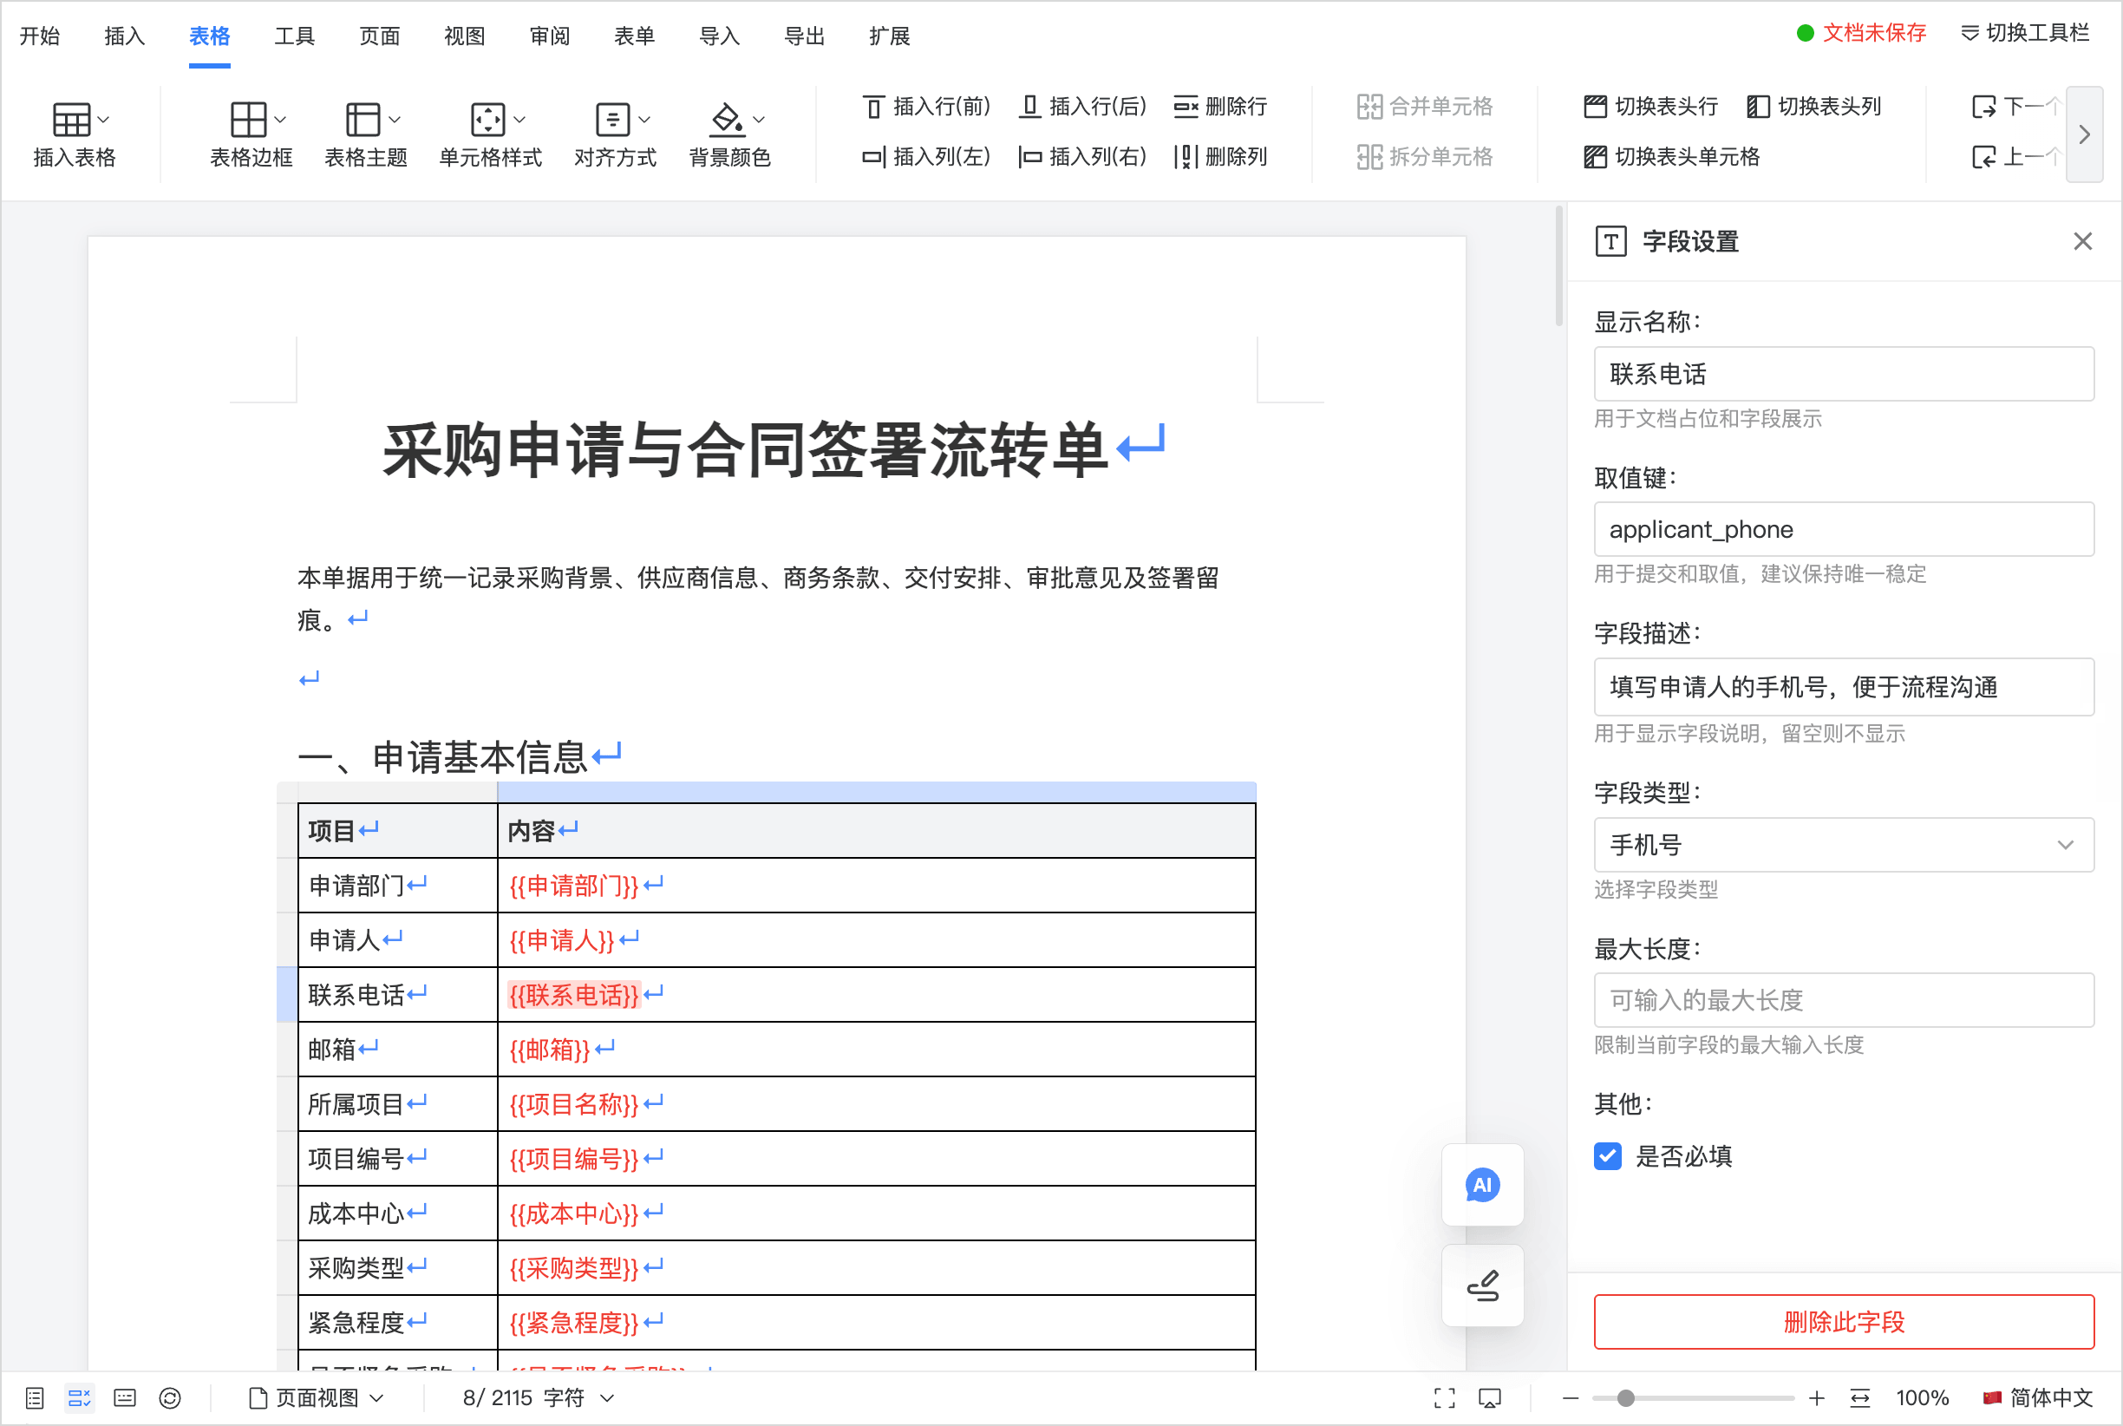
Task: Click the Insert Table grid icon
Action: [71, 119]
